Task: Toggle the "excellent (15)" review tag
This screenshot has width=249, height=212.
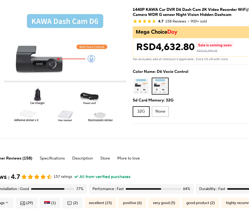Action: pyautogui.click(x=100, y=203)
